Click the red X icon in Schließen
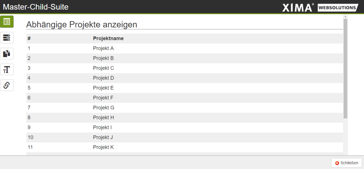 pos(337,163)
